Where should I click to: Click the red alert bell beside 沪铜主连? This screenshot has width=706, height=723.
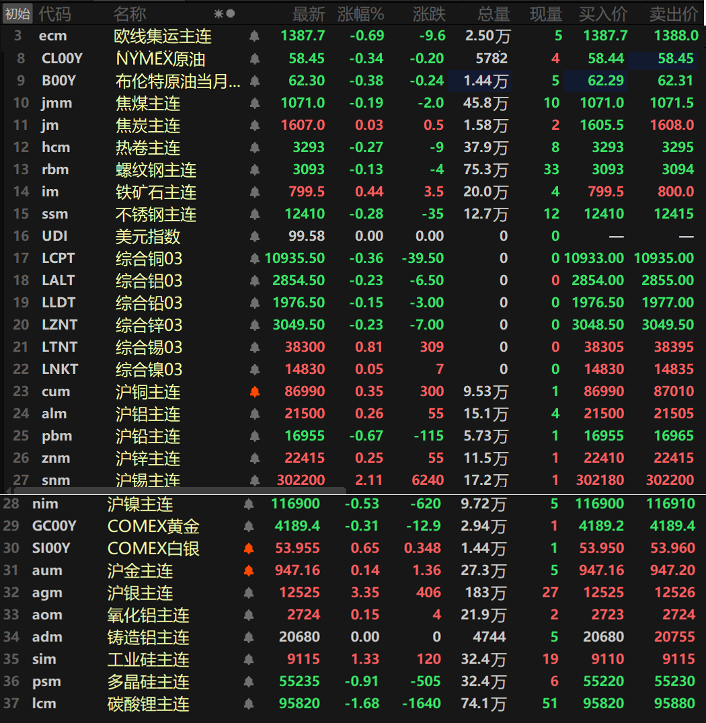254,391
